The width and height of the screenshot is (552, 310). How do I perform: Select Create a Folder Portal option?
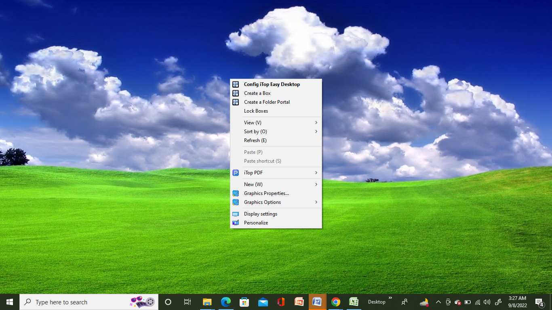click(x=267, y=102)
